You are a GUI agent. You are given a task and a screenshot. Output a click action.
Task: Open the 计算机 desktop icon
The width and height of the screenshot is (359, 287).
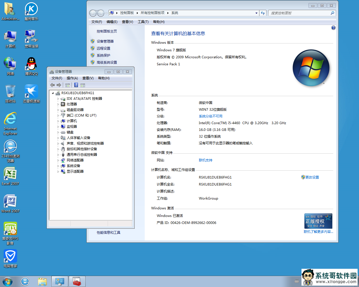(x=10, y=39)
